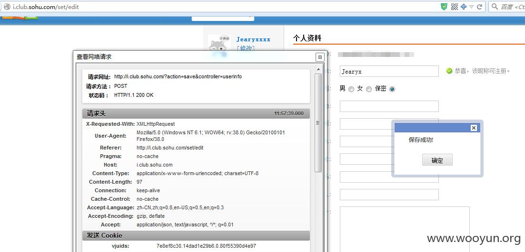The height and width of the screenshot is (252, 525).
Task: Click the scrollbar thumb of network request panel
Action: point(318,123)
